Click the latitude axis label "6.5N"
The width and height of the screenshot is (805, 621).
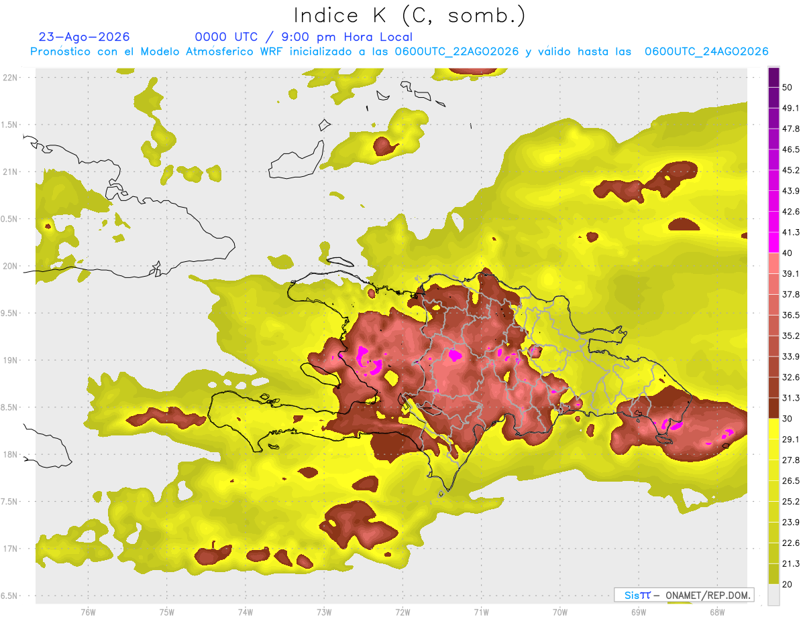[x=9, y=596]
